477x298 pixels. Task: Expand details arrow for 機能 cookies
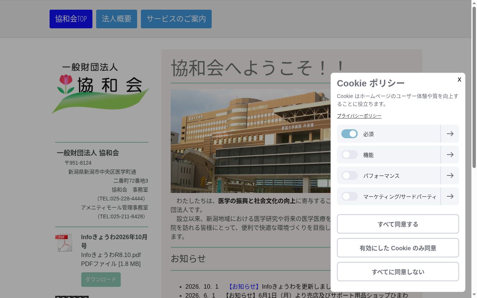(450, 155)
